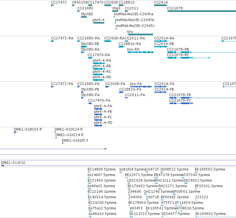The image size is (236, 218).
Task: Select the CG17472 gene label
Action: click(x=59, y=2)
